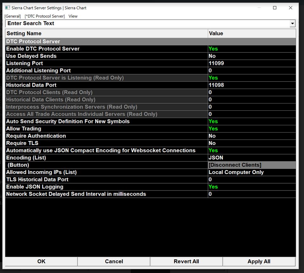
Task: Toggle Enable JSON Logging value Yes
Action: 252,187
